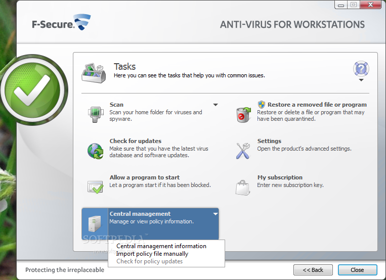
Task: Open the Settings task title
Action: pyautogui.click(x=269, y=141)
